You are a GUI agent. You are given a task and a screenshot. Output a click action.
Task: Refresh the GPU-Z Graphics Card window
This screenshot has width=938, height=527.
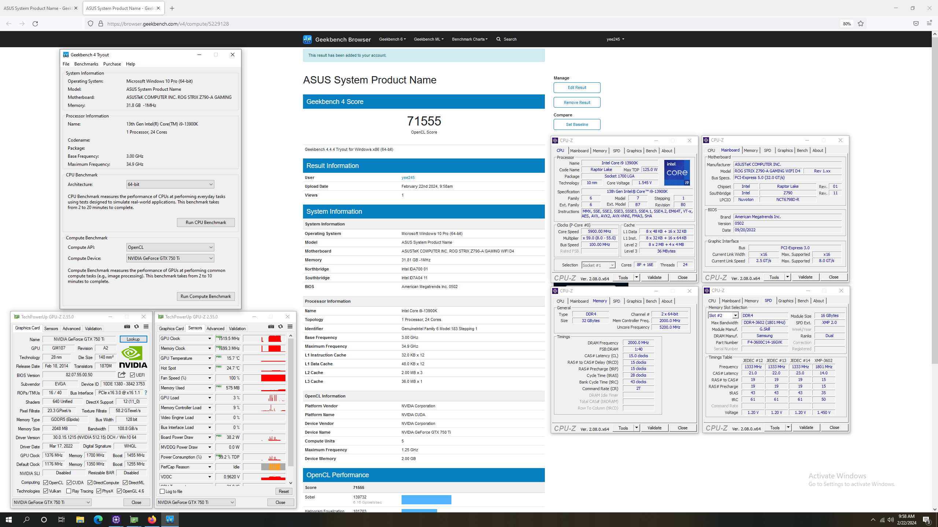tap(136, 326)
